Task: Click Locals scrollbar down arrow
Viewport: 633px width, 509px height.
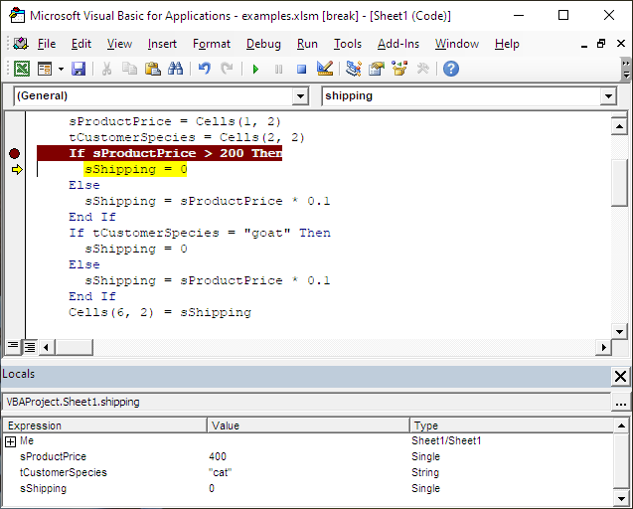Action: [x=621, y=496]
